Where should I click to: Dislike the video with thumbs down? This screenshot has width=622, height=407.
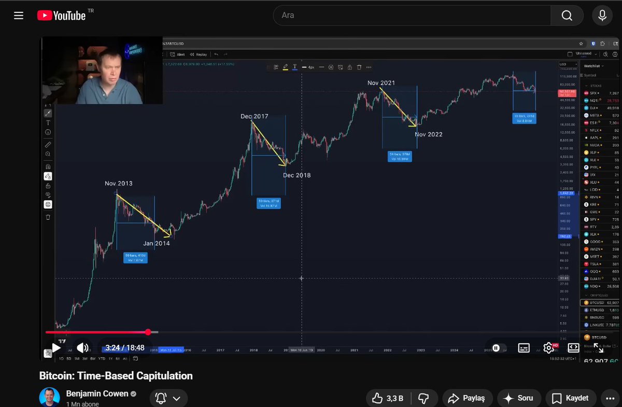tap(423, 398)
